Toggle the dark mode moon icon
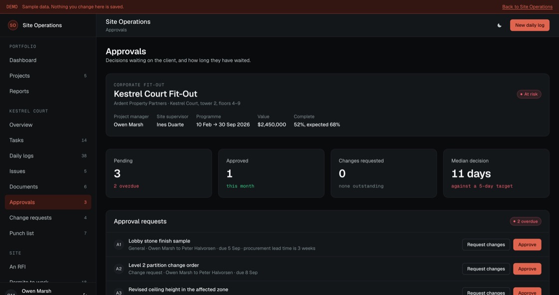Viewport: 559px width, 295px height. (500, 25)
